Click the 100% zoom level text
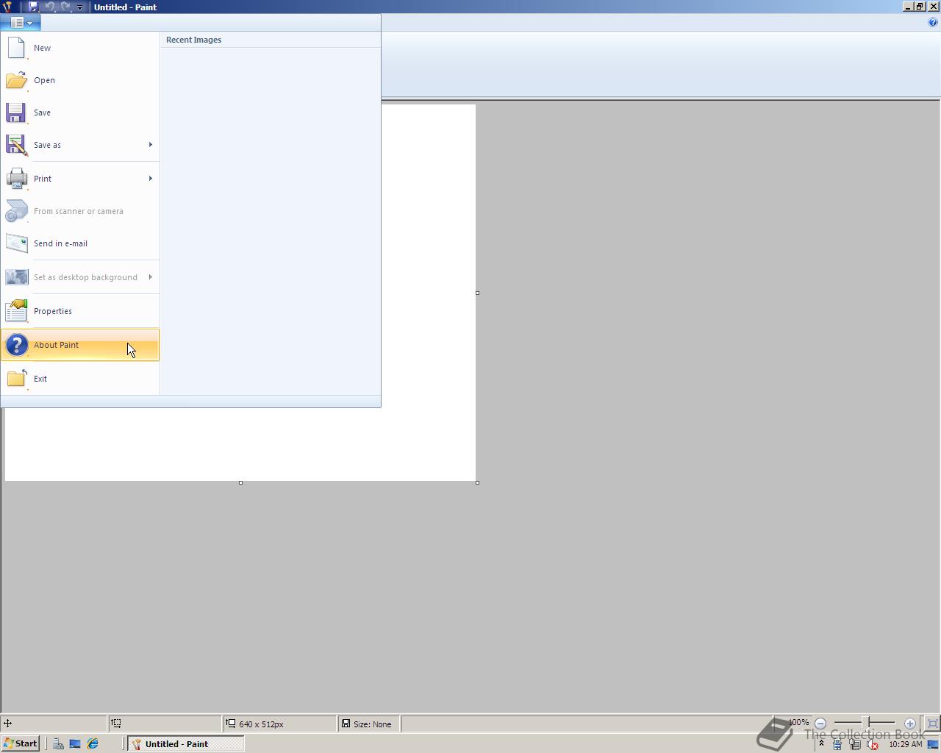 (x=798, y=723)
